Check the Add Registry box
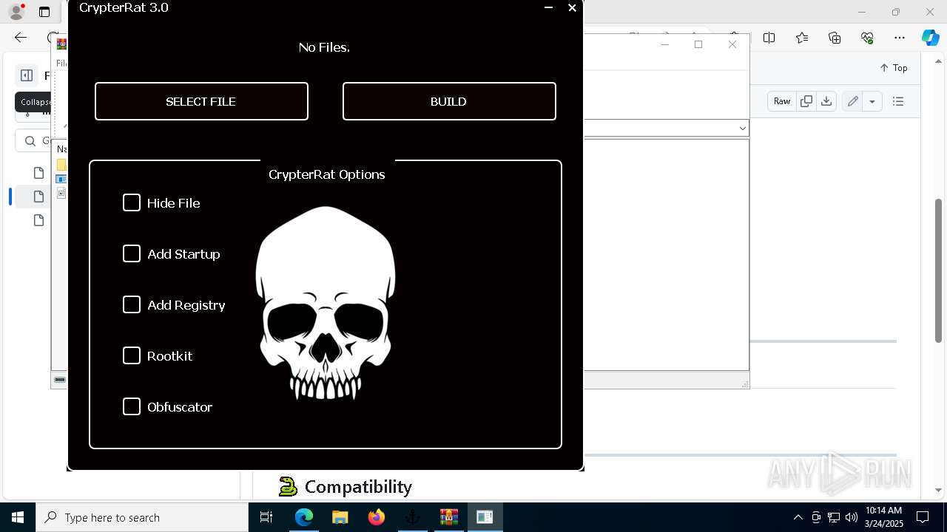Screen dimensions: 947x532 (132, 304)
